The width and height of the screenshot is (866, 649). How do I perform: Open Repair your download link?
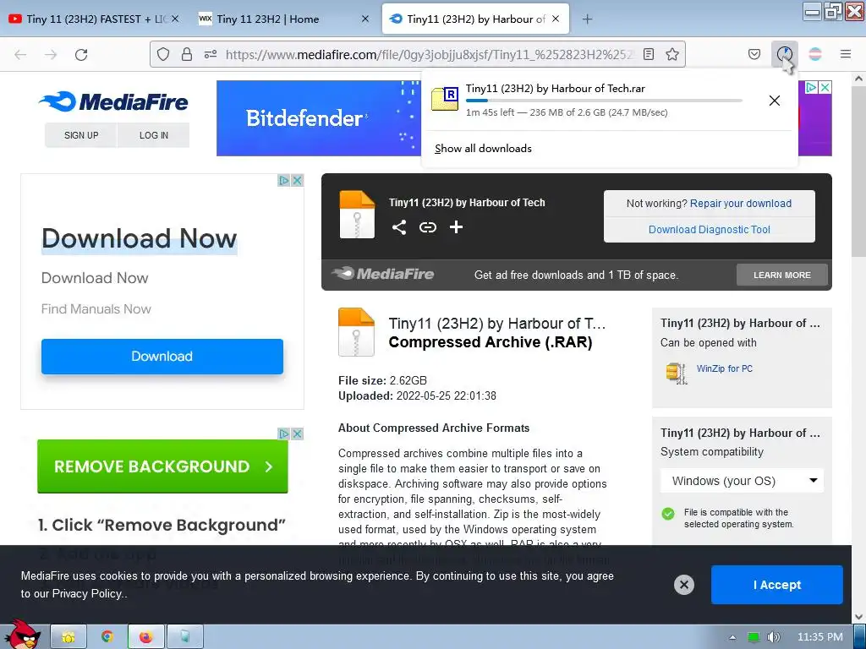[741, 203]
